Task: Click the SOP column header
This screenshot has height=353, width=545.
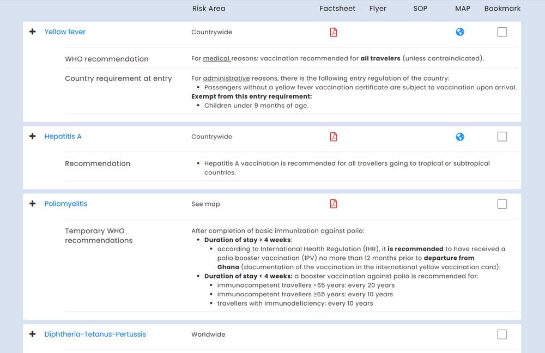Action: [x=420, y=8]
